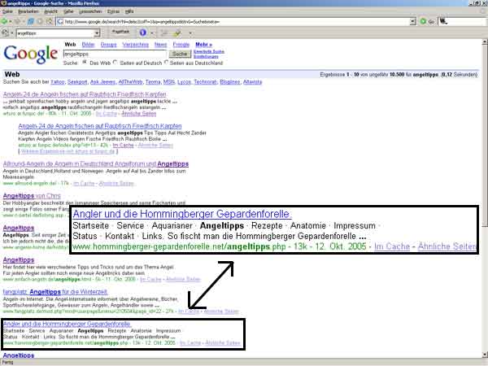Screen dimensions: 488x366
Task: Click the Google logo on the page
Action: pyautogui.click(x=31, y=54)
